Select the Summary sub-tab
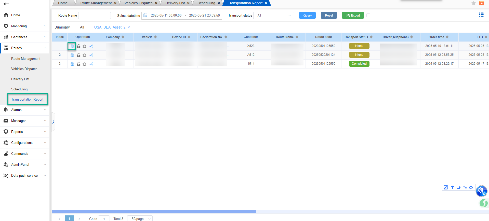Screen dimensions: 489x221 (x=62, y=27)
